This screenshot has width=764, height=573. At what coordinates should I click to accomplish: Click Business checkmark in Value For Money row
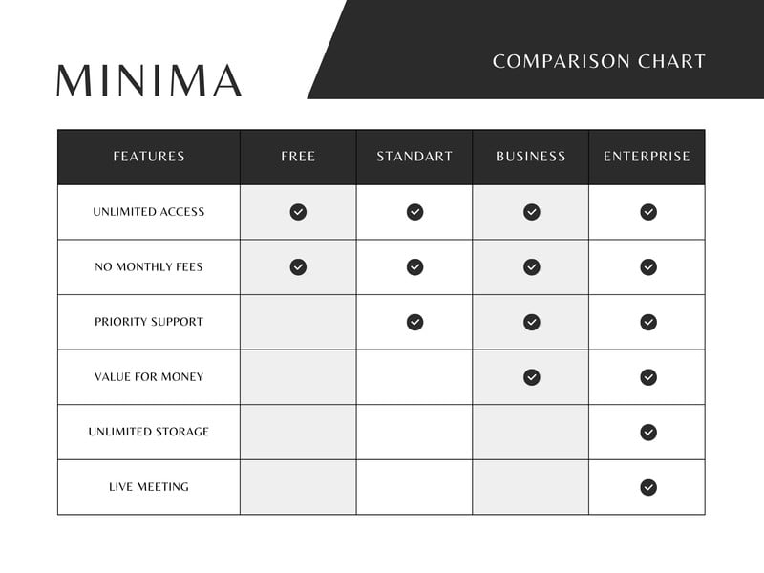coord(531,377)
